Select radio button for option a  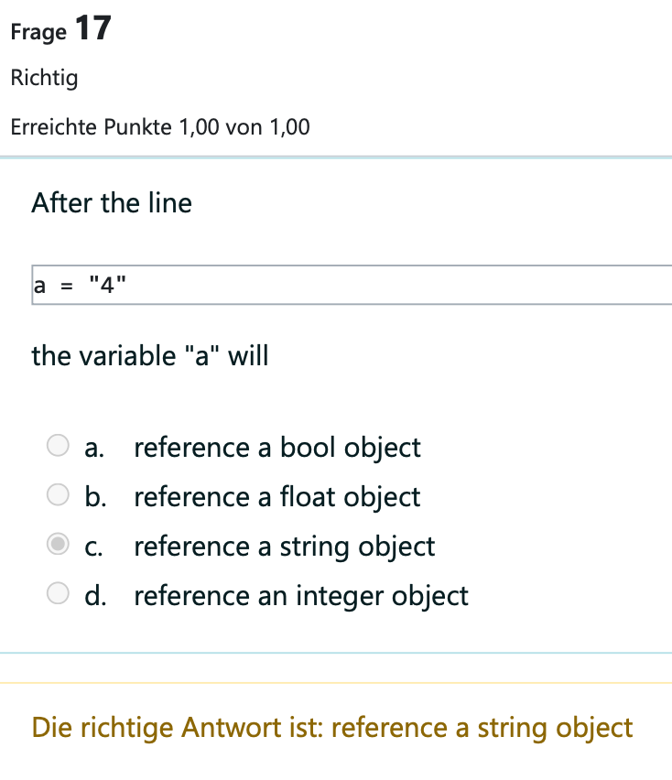(59, 446)
